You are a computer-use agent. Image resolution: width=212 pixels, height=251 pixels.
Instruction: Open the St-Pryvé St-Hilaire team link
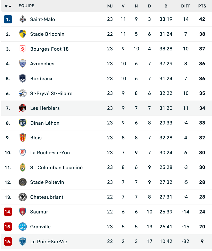pos(51,93)
